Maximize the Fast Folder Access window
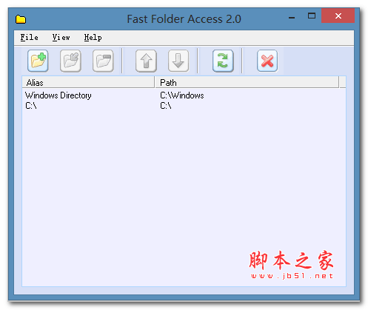Image resolution: width=368 pixels, height=310 pixels. (x=312, y=16)
